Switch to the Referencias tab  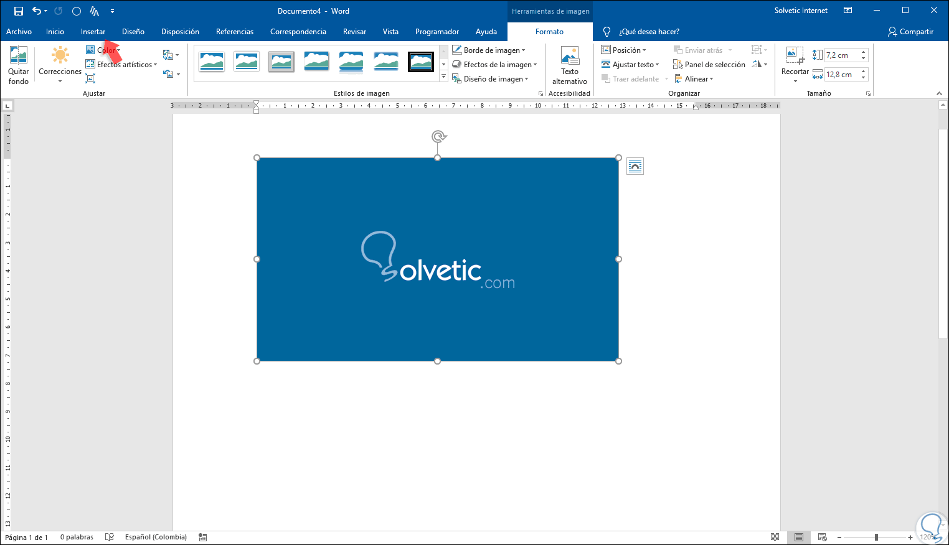tap(235, 32)
